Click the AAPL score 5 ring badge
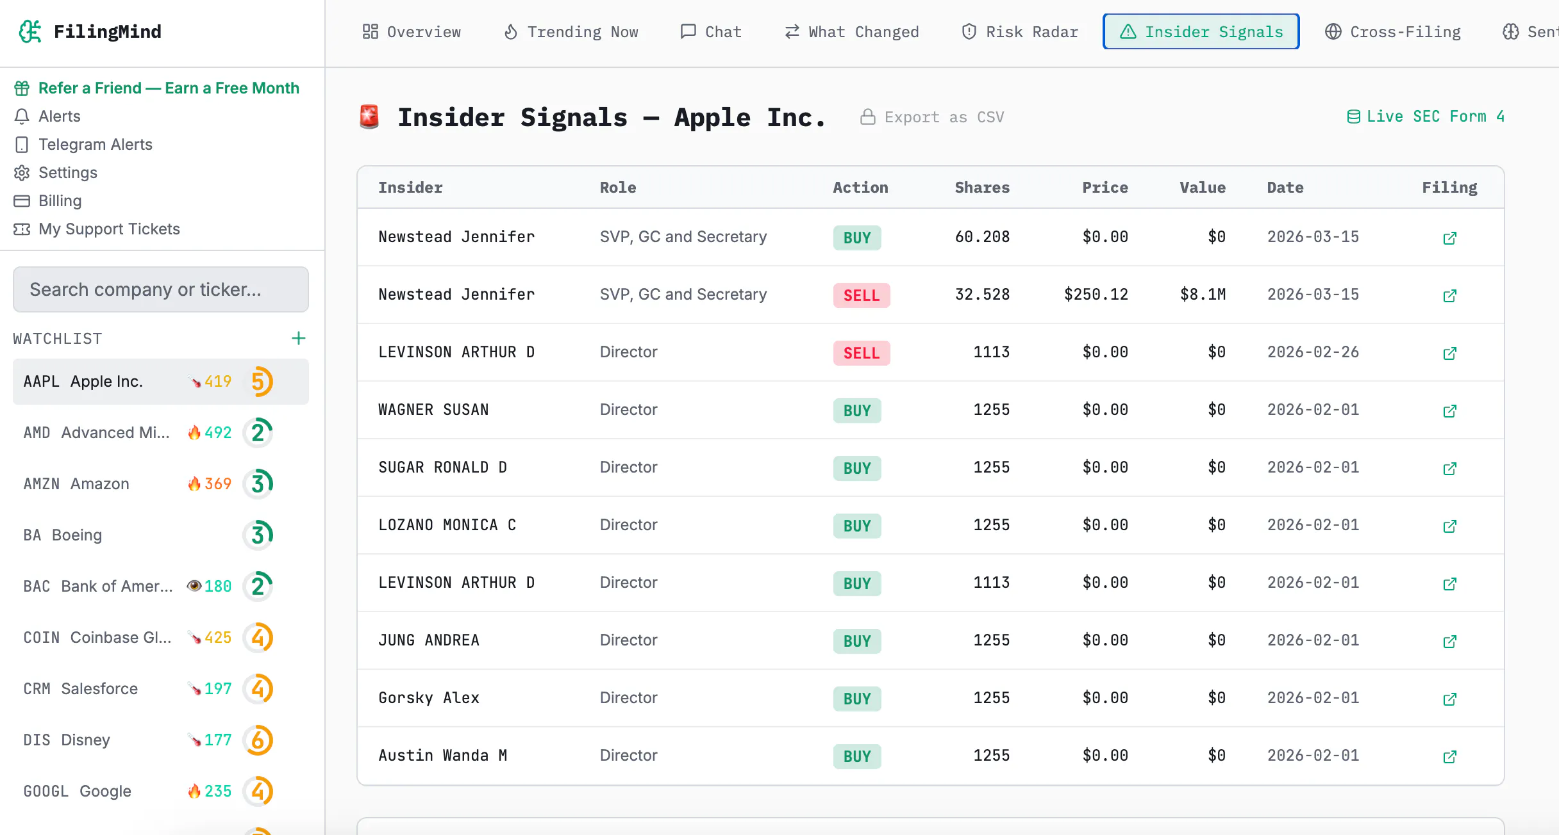Screen dimensions: 1559x835 (x=258, y=382)
